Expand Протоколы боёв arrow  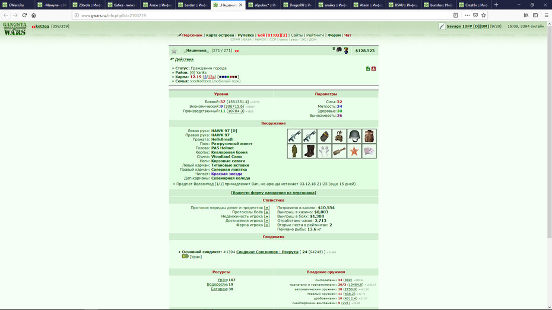tap(267, 212)
